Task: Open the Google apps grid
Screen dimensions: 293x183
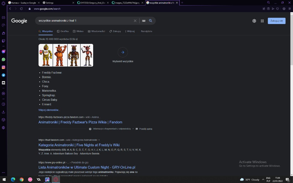Action: [262, 21]
